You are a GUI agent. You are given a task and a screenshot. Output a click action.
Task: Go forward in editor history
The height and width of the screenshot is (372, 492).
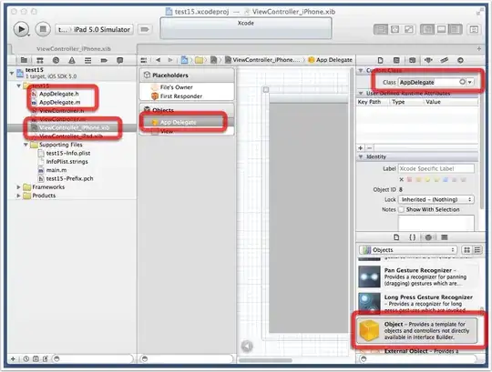[x=170, y=60]
